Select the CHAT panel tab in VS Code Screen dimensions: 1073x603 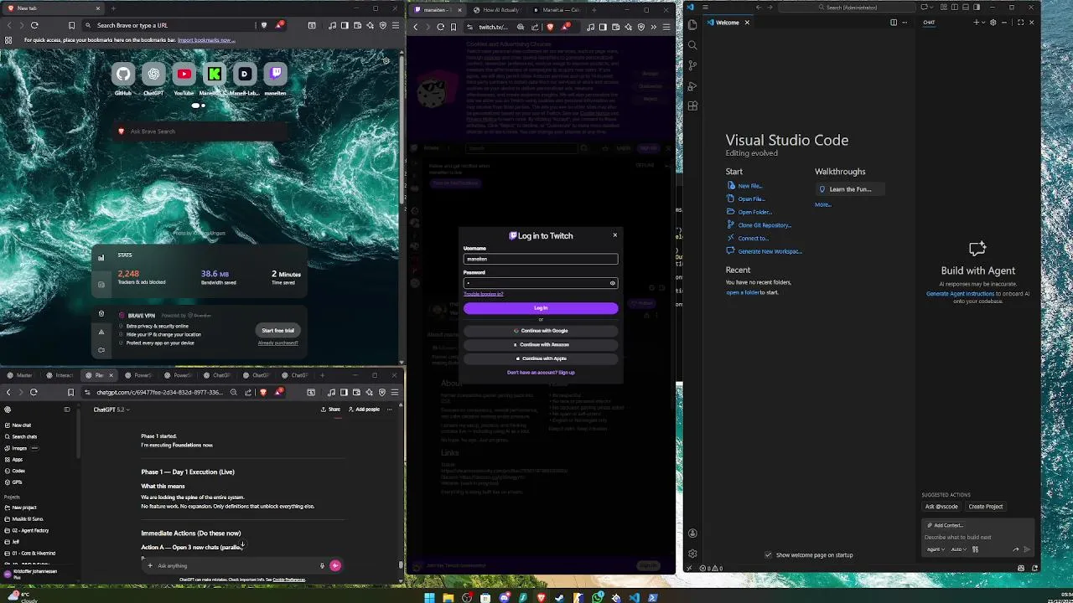(x=930, y=23)
